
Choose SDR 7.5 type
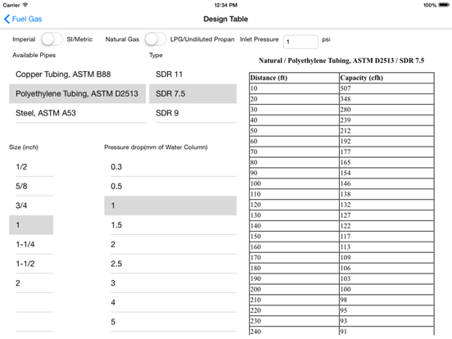tap(193, 93)
